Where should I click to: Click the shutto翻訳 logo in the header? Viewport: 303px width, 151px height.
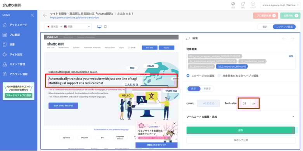point(12,5)
